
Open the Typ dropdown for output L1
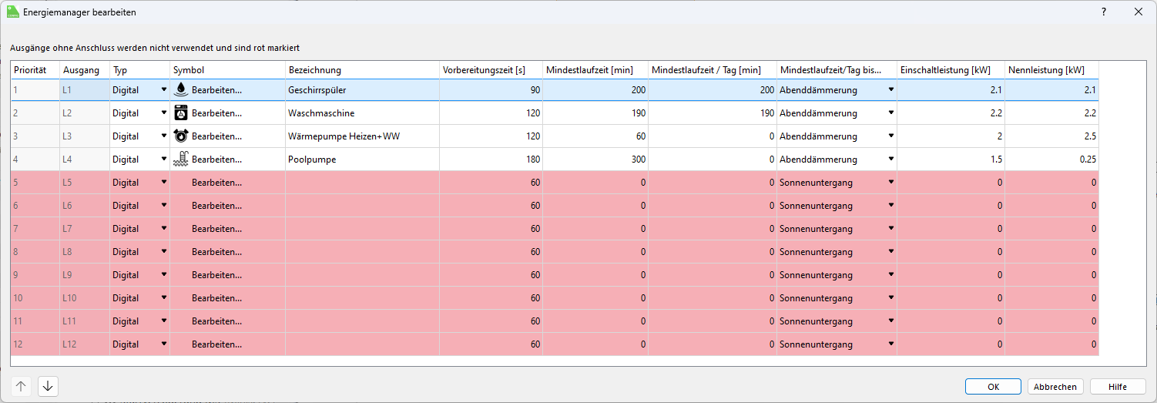163,89
